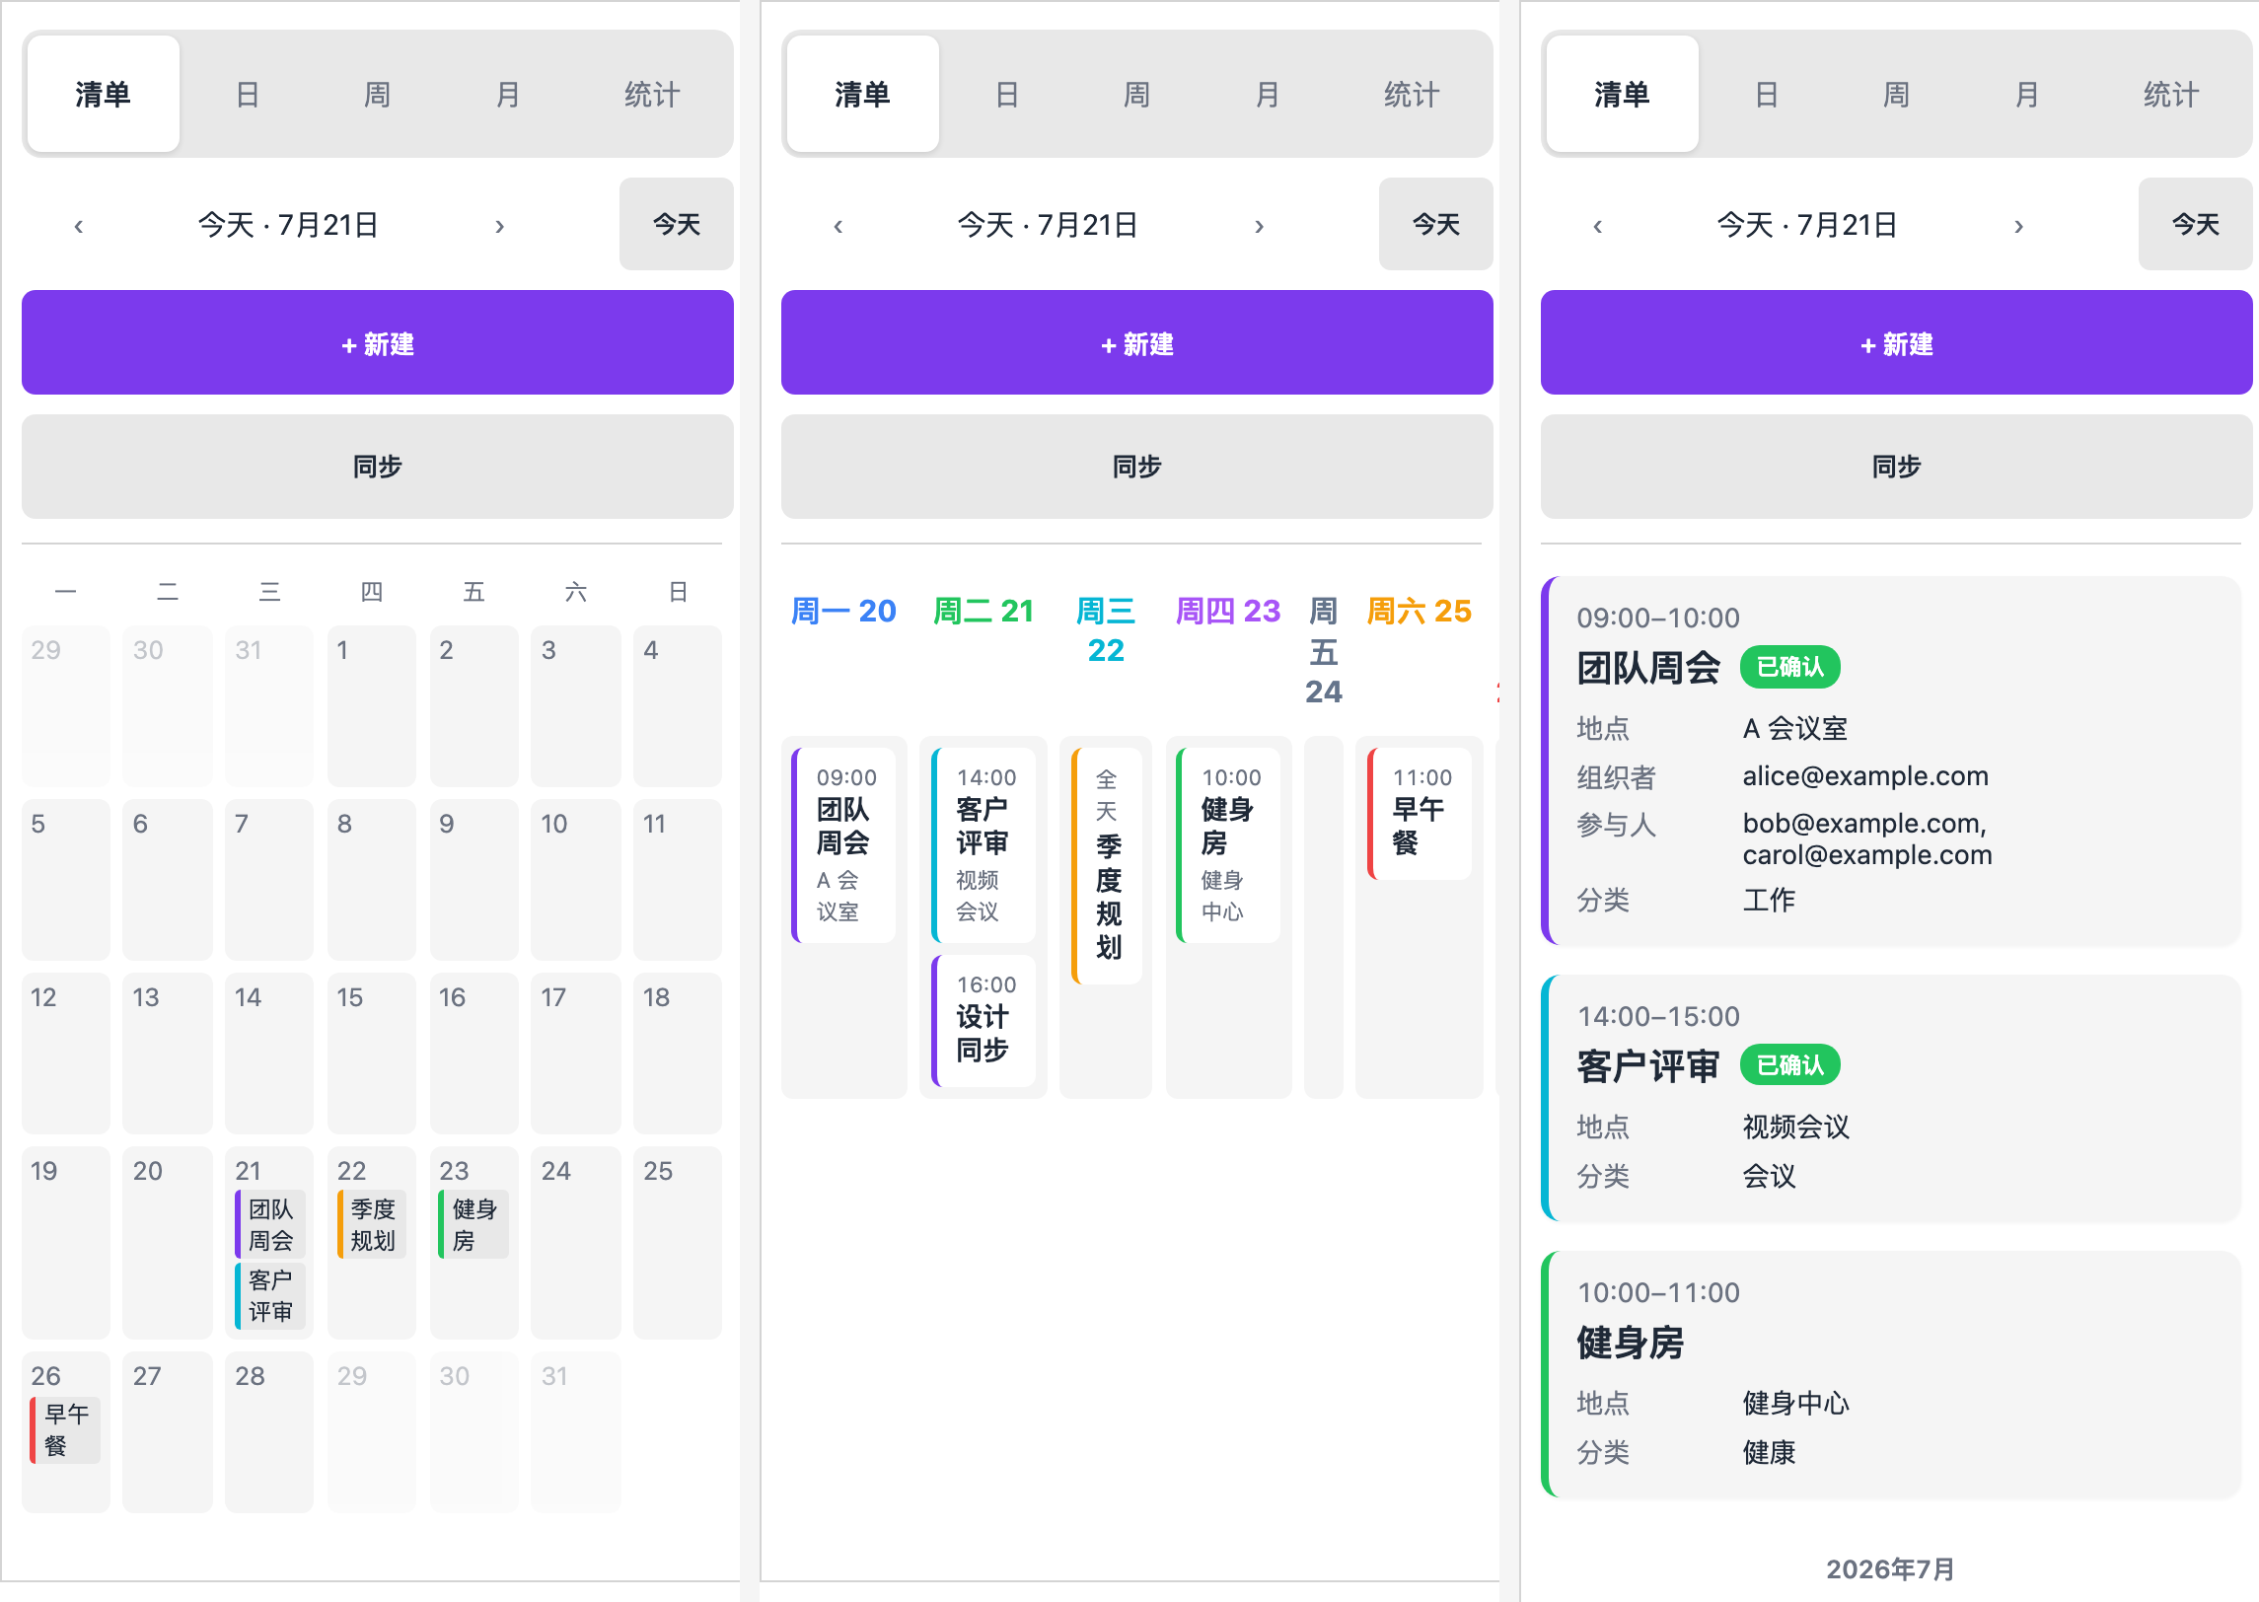This screenshot has height=1602, width=2259.
Task: Go to next day in left panel
Action: click(499, 226)
